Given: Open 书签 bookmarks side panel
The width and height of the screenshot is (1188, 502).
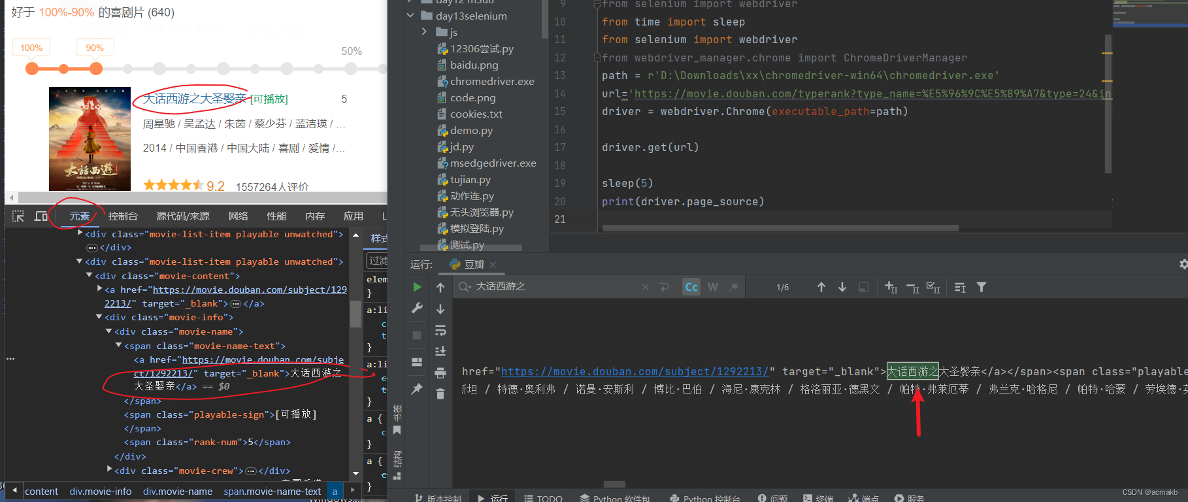Looking at the screenshot, I should point(397,418).
